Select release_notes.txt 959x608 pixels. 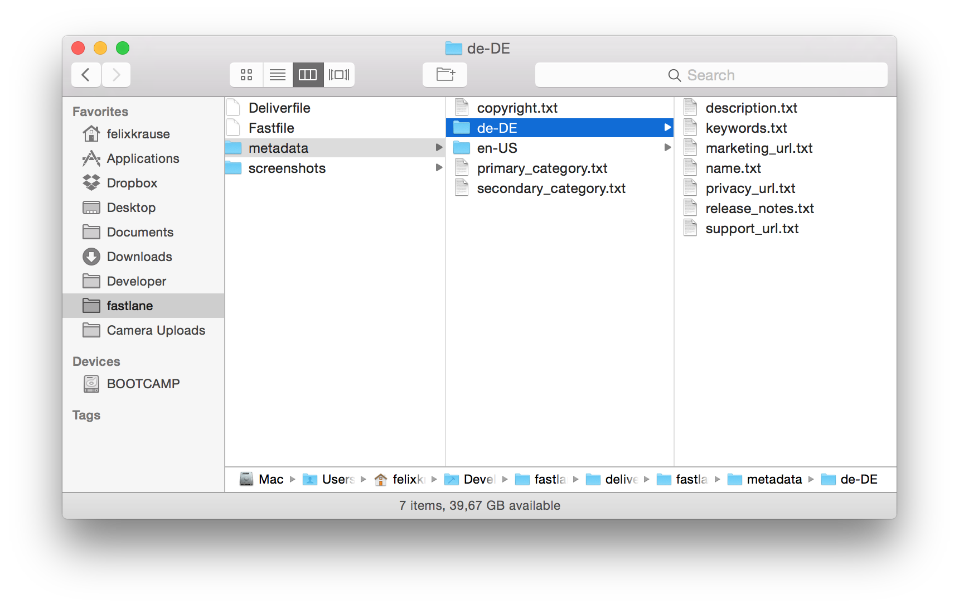click(x=785, y=208)
